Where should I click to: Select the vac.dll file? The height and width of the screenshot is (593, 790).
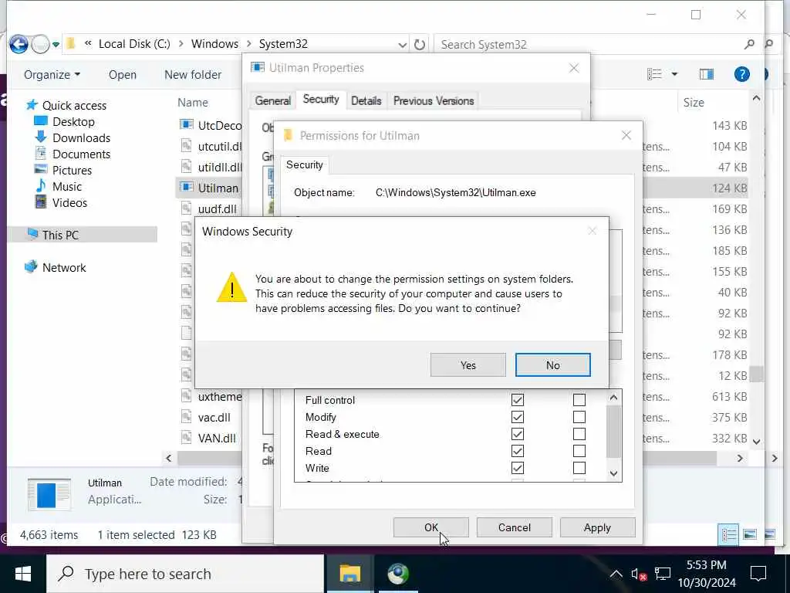(205, 418)
